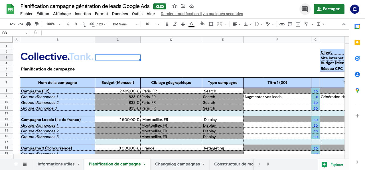The image size is (365, 170).
Task: Open the zoom 100% dropdown
Action: 53,24
